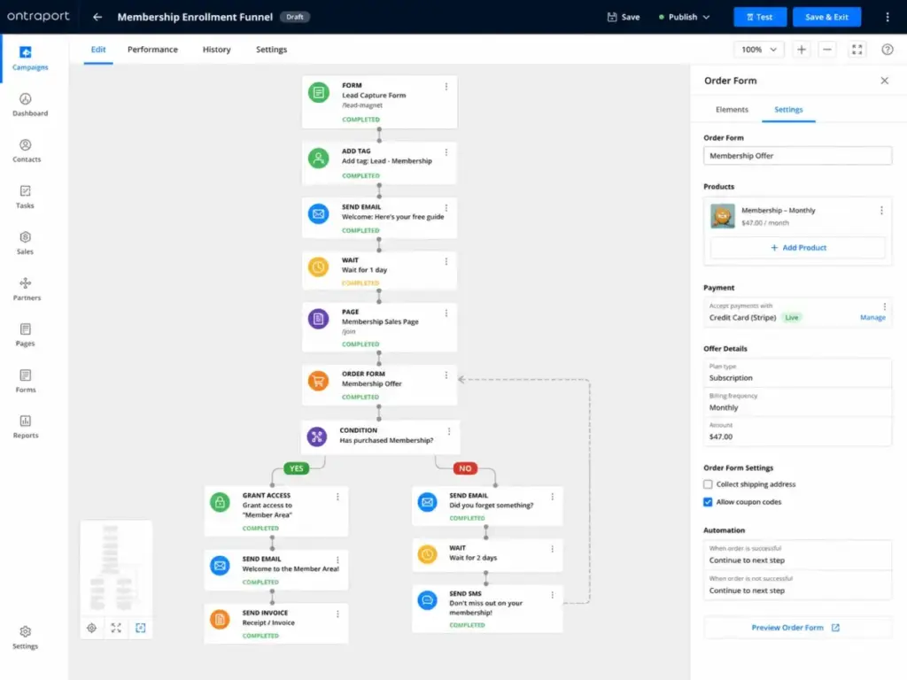Close the Order Form panel
The width and height of the screenshot is (907, 680).
(x=884, y=81)
